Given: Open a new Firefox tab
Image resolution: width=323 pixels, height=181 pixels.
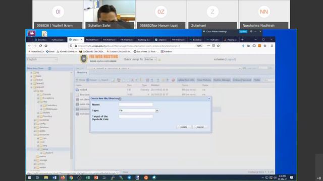Looking at the screenshot, I should click(x=242, y=39).
